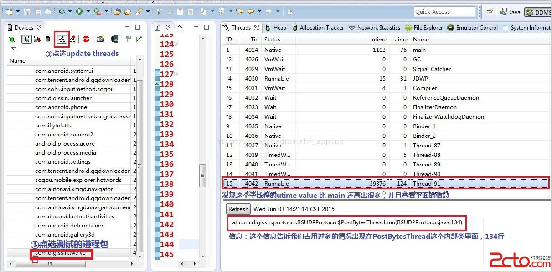Select the main thread row
This screenshot has height=272, width=552.
386,50
